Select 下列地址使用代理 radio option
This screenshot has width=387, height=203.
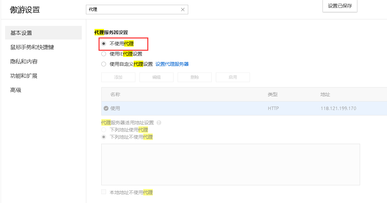tap(104, 130)
